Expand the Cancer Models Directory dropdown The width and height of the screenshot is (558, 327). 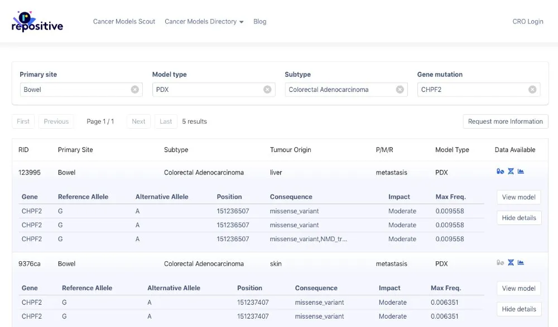pos(204,21)
